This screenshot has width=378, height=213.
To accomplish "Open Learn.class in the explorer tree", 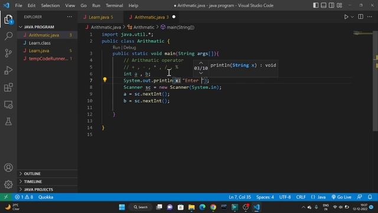I will point(47,43).
